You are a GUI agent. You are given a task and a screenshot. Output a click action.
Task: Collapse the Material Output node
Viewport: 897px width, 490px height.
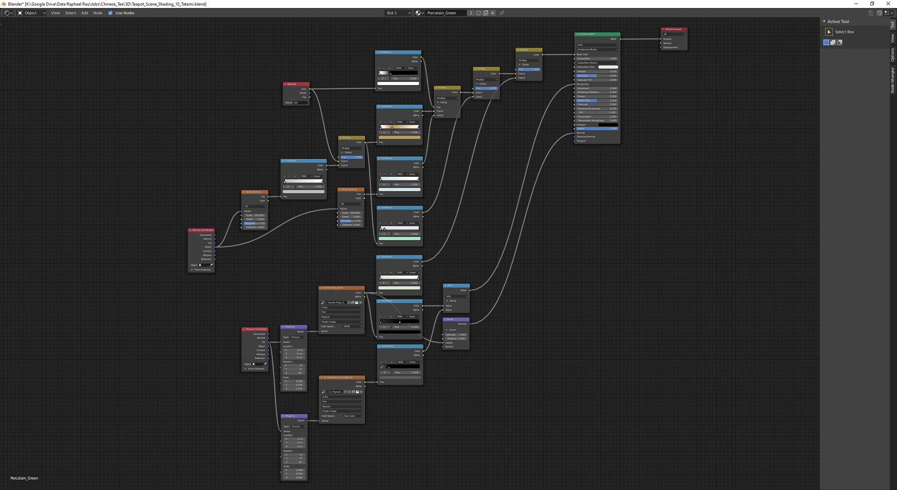point(663,29)
